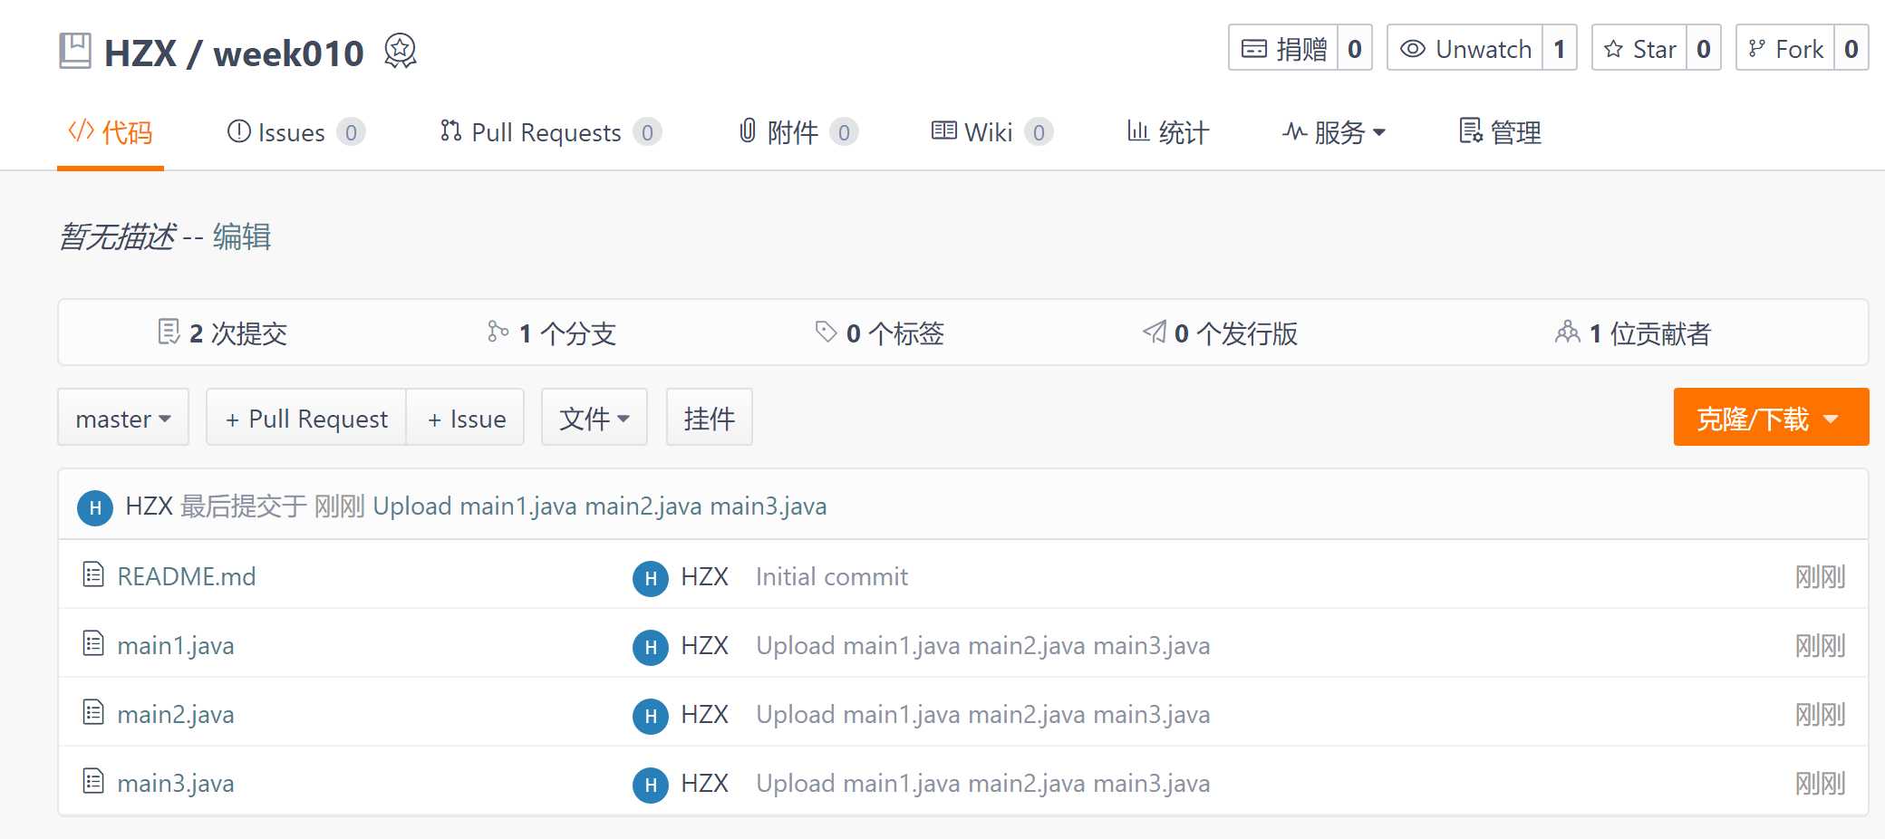Viewport: 1885px width, 839px height.
Task: Click the 捐赠 donate button
Action: pyautogui.click(x=1284, y=48)
